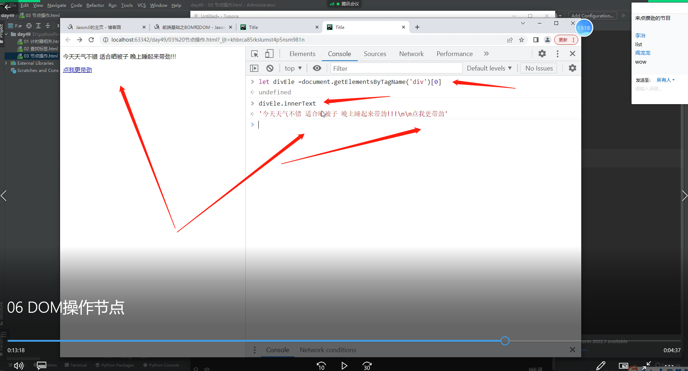Skip the video forward 30 seconds
The height and width of the screenshot is (371, 688).
[x=367, y=366]
